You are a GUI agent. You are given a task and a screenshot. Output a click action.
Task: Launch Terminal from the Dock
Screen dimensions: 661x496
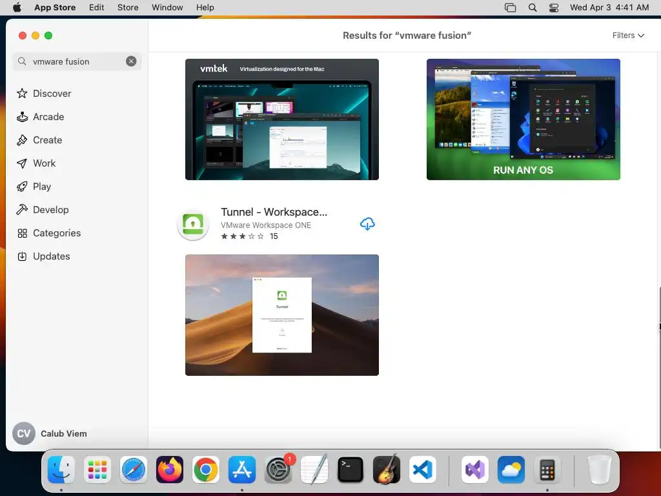[351, 470]
